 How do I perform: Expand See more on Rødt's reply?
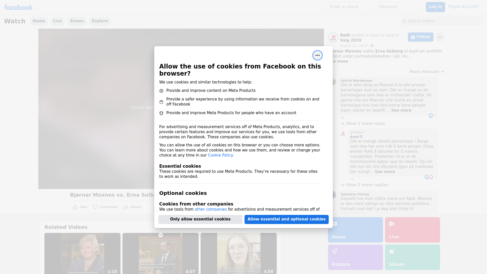[385, 172]
